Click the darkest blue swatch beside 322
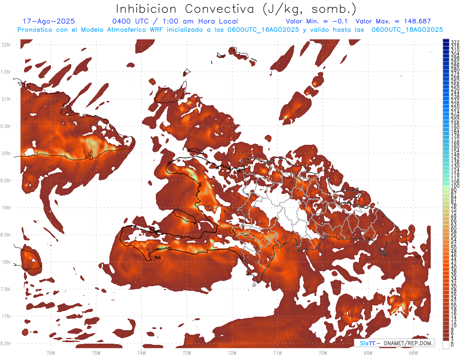This screenshot has width=464, height=358. [446, 41]
